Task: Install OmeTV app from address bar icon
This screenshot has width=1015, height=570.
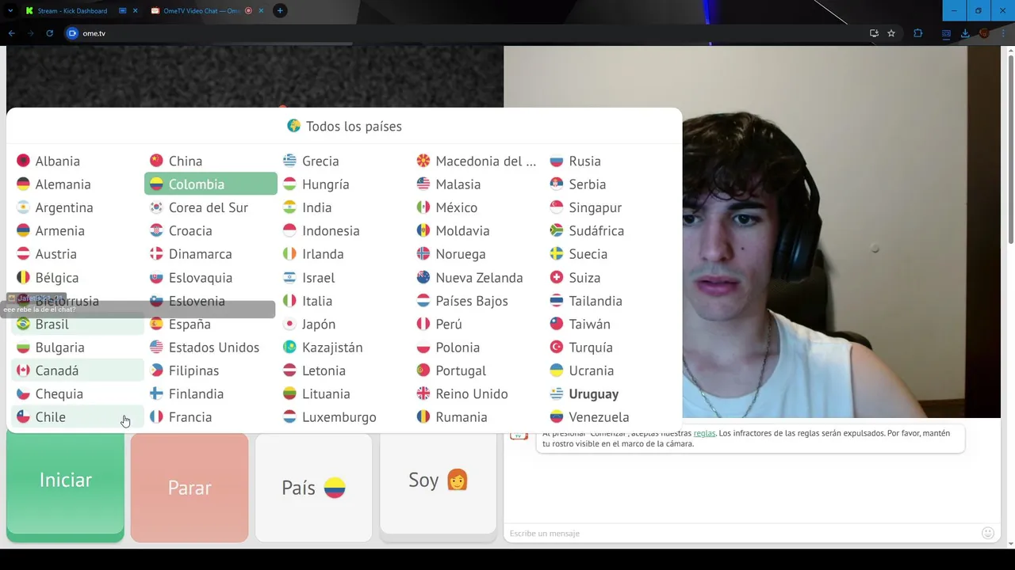Action: coord(874,33)
